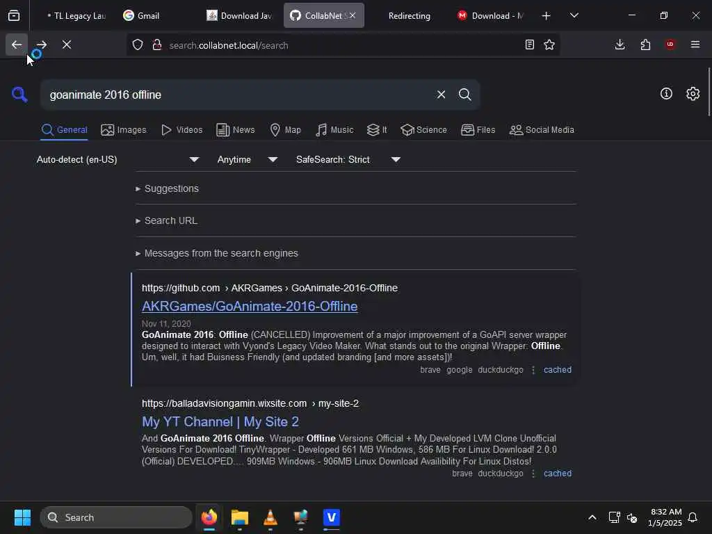The width and height of the screenshot is (712, 534).
Task: Close the CollabNet tab
Action: pos(353,16)
